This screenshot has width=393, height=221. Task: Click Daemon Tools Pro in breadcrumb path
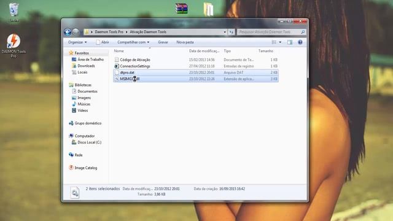click(109, 32)
